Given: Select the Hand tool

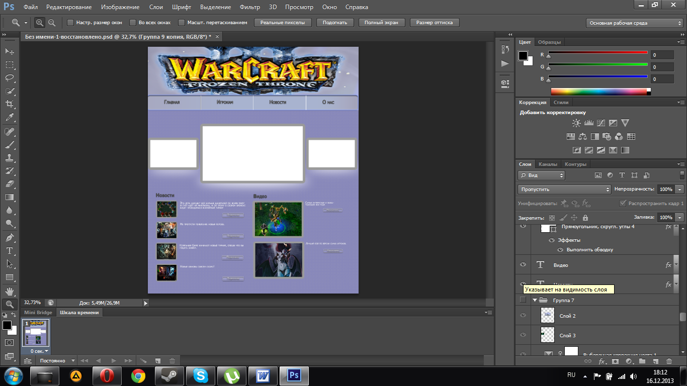Looking at the screenshot, I should coord(9,292).
